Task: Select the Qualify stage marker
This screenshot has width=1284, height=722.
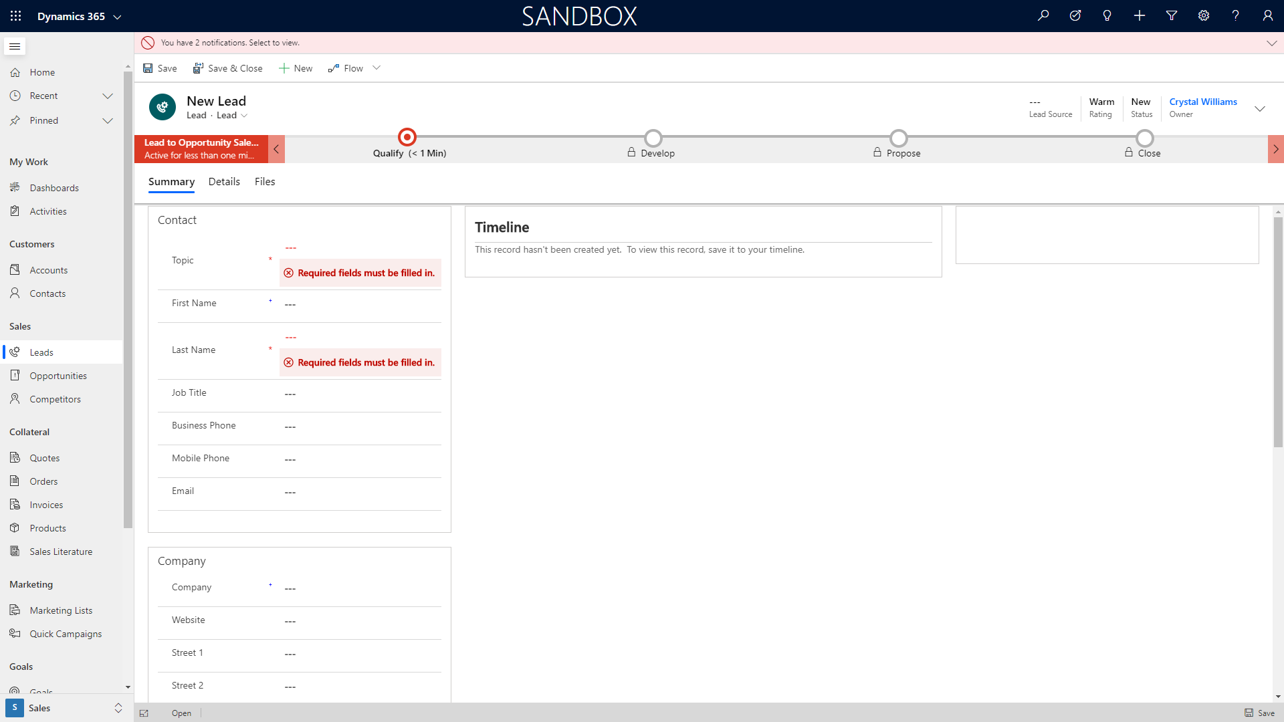Action: (x=407, y=137)
